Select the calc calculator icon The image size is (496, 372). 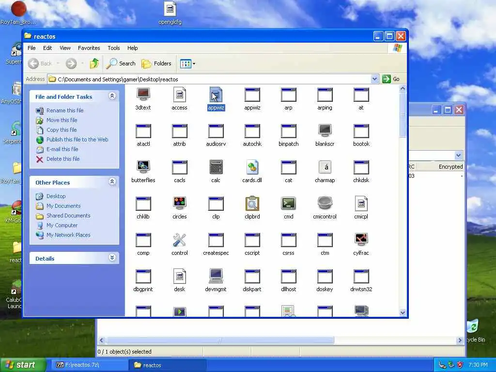click(x=216, y=167)
